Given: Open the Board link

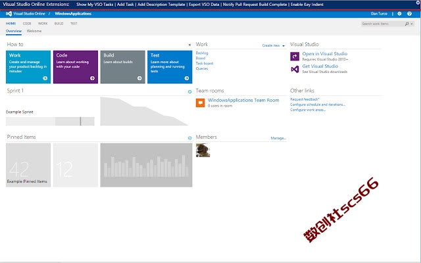Looking at the screenshot, I should (x=201, y=59).
